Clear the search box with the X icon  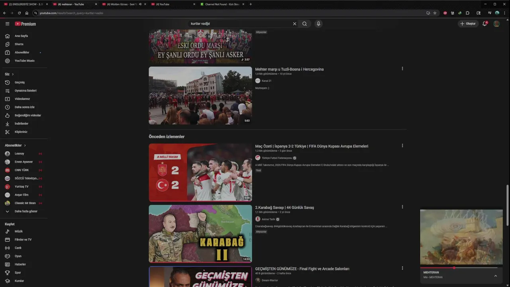[x=295, y=24]
